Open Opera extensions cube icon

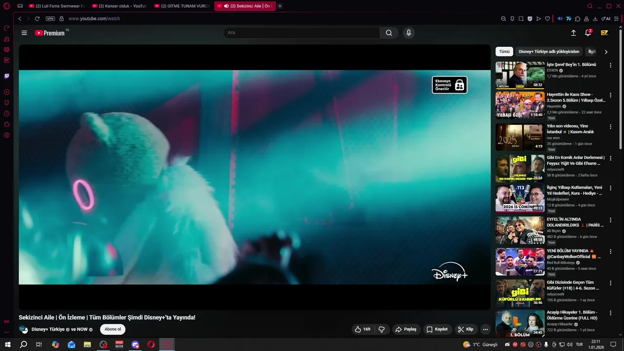click(578, 19)
